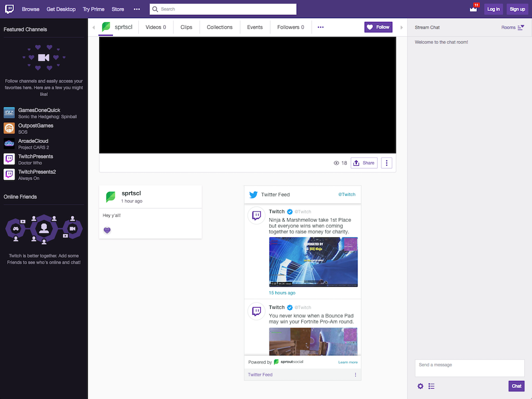The image size is (532, 399).
Task: Open the @Twitch link in feed header
Action: pyautogui.click(x=347, y=194)
